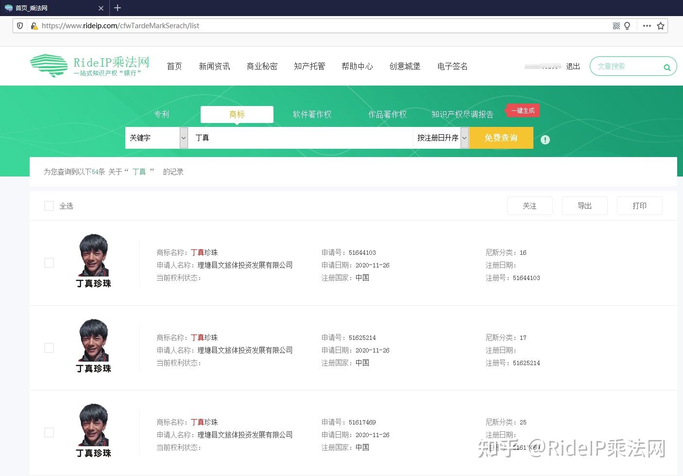Click the info exclamation icon beside search
This screenshot has height=476, width=683.
coord(546,140)
